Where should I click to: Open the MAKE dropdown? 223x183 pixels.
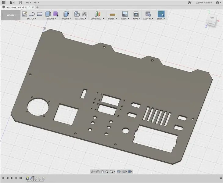136,19
